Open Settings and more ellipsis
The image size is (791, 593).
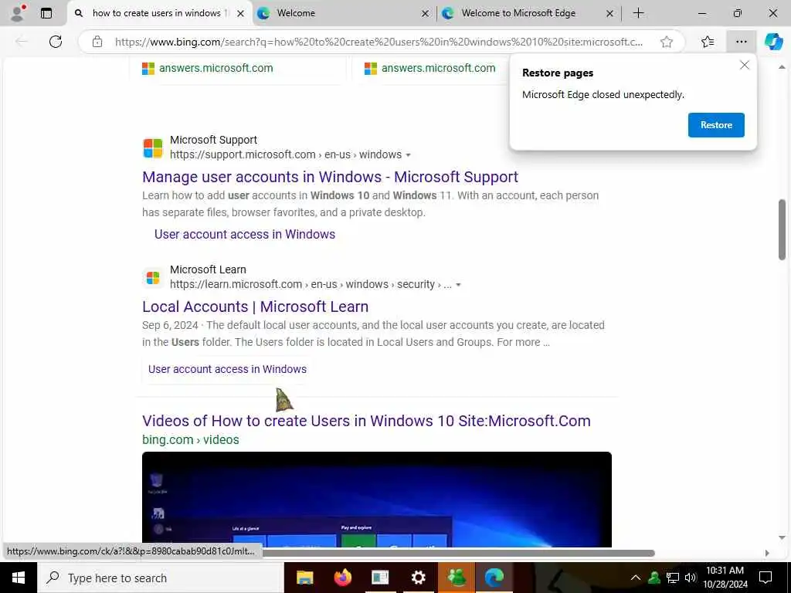(741, 42)
